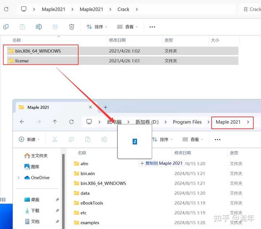Click first Maple2021 breadcrumb in Crack window

coord(53,9)
